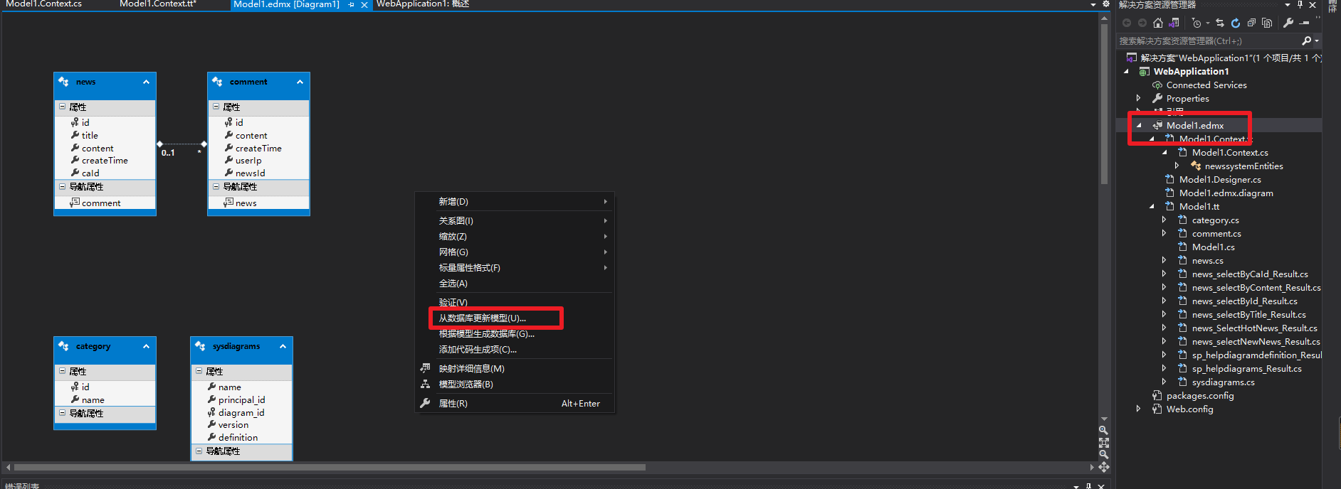Expand the Properties tree node

coord(1139,98)
